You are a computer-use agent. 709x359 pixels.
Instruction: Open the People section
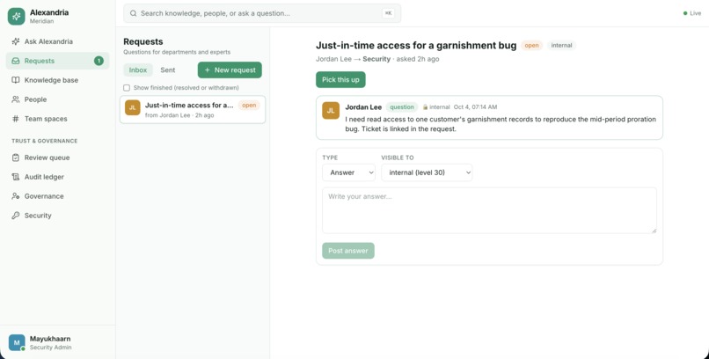pos(58,99)
